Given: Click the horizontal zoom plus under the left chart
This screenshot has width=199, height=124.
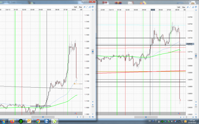Looking at the screenshot, I should (90, 117).
